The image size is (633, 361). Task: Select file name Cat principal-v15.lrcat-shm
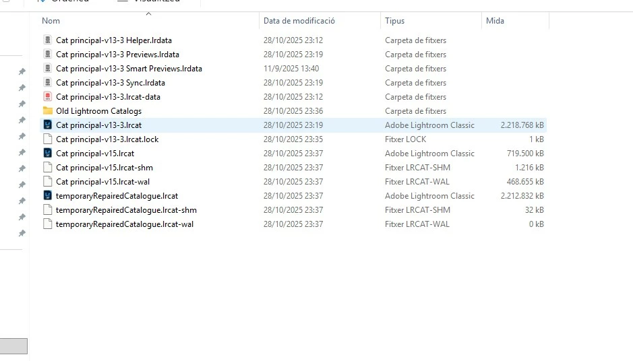point(104,167)
